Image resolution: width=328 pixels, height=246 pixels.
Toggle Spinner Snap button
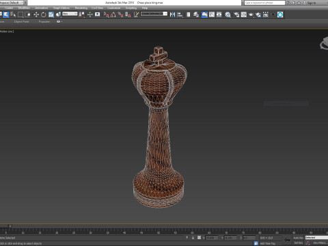[x=128, y=14]
